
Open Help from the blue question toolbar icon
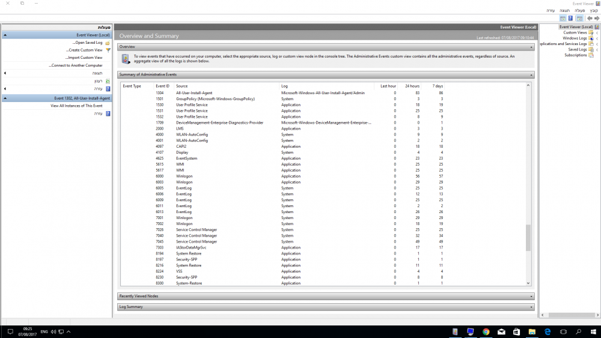point(570,19)
